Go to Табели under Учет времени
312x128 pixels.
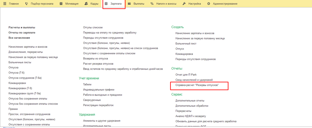coord(87,84)
